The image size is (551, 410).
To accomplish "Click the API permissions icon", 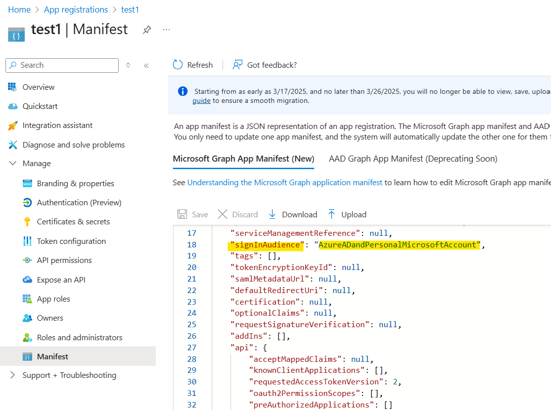I will point(27,260).
